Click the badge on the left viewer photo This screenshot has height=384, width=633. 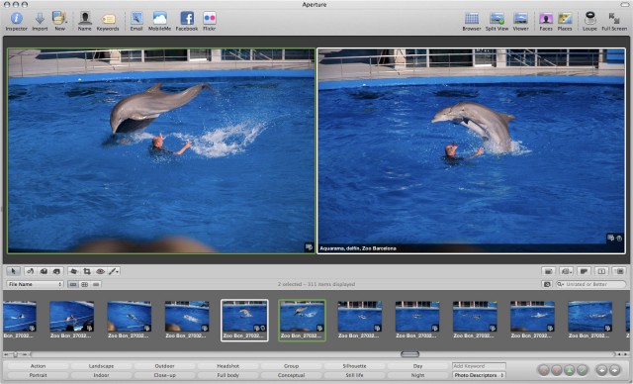point(309,246)
